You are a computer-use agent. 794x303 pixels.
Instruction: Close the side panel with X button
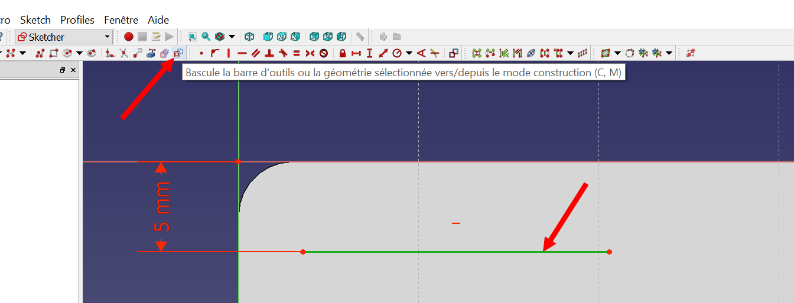[73, 70]
